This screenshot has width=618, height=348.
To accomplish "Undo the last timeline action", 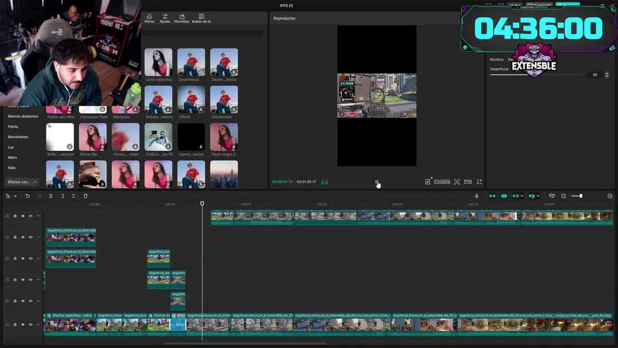I will coord(28,196).
